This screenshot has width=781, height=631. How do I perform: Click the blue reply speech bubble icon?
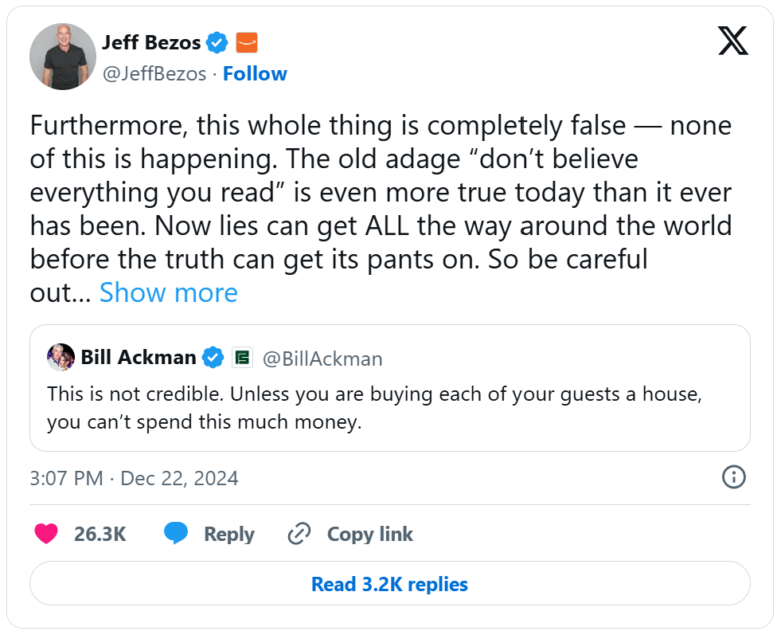(176, 534)
